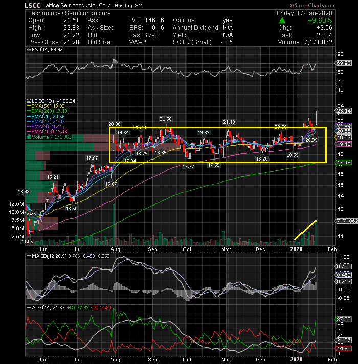
Task: Click the Aug label on price chart axis
Action: (x=115, y=249)
